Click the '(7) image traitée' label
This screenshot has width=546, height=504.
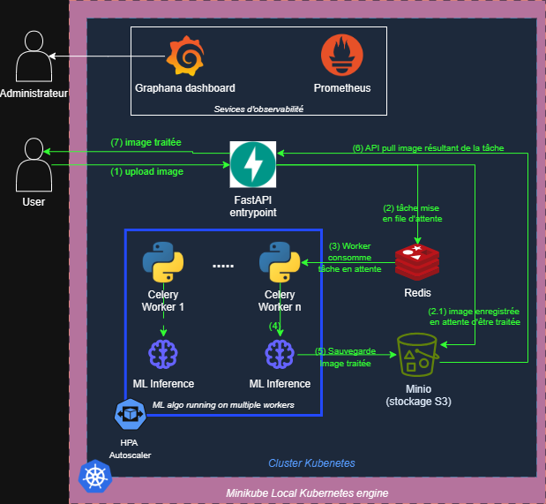(146, 142)
